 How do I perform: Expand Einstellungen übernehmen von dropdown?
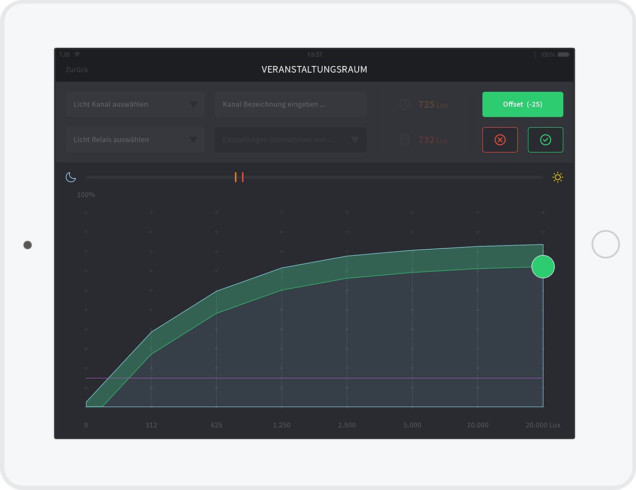(290, 140)
